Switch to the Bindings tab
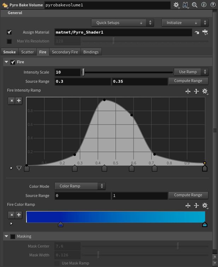 91,52
